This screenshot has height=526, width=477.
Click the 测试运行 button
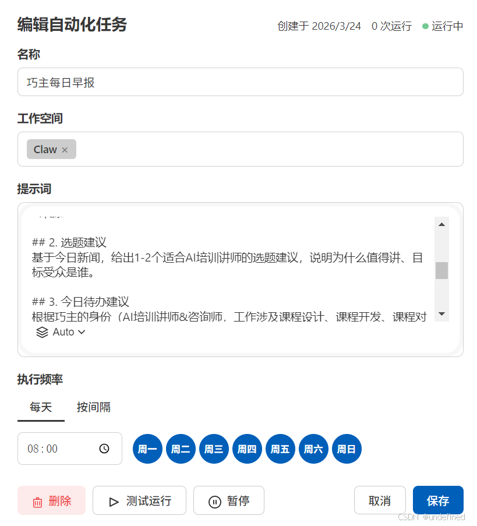140,500
